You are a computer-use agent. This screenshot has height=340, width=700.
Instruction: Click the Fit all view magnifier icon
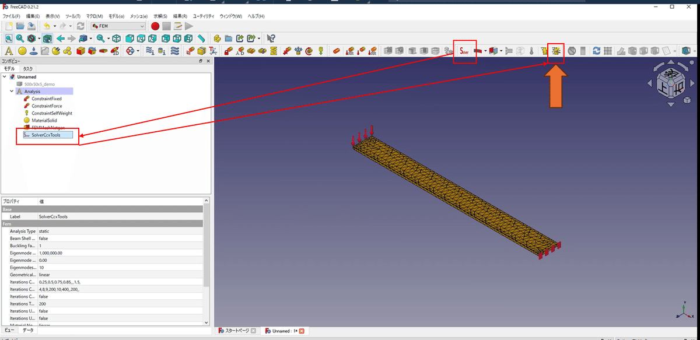[x=9, y=38]
